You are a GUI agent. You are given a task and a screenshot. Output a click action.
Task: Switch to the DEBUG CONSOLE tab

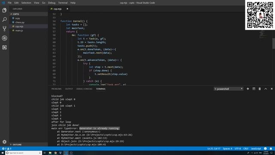pos(84,89)
